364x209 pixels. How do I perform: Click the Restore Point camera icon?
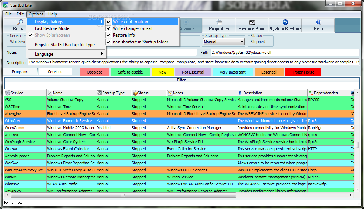tap(252, 23)
